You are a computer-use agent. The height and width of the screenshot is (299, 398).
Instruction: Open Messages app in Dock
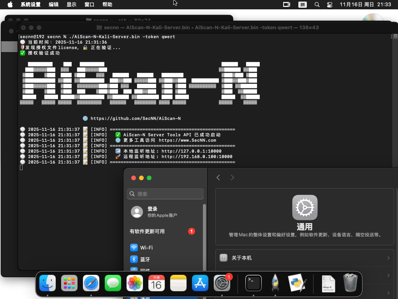pyautogui.click(x=113, y=283)
